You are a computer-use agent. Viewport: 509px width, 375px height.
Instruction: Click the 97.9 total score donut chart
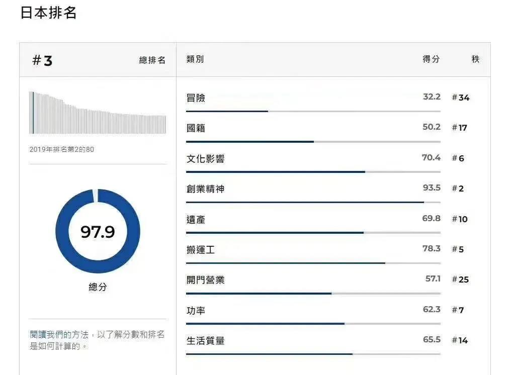(x=98, y=231)
